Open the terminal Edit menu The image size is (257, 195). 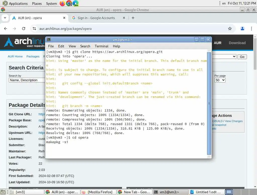click(x=61, y=46)
